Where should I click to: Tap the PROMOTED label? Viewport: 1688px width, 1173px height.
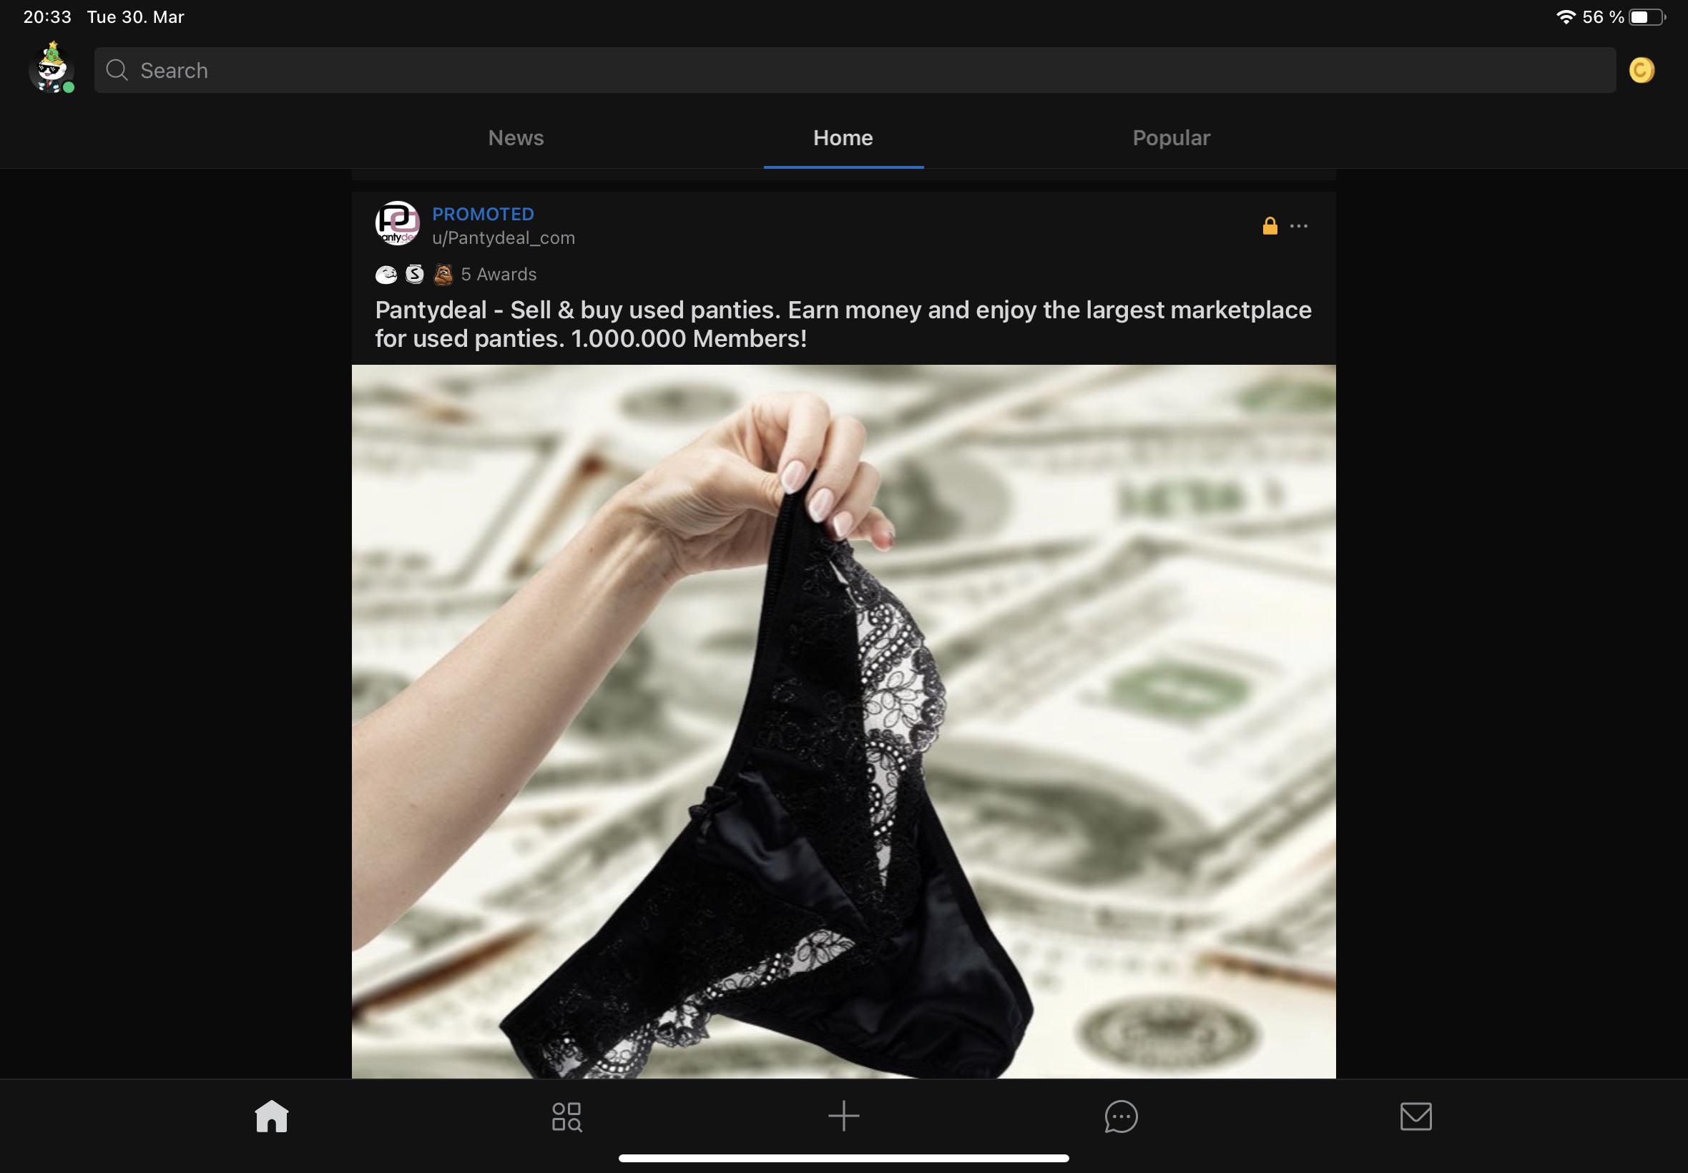(x=483, y=214)
